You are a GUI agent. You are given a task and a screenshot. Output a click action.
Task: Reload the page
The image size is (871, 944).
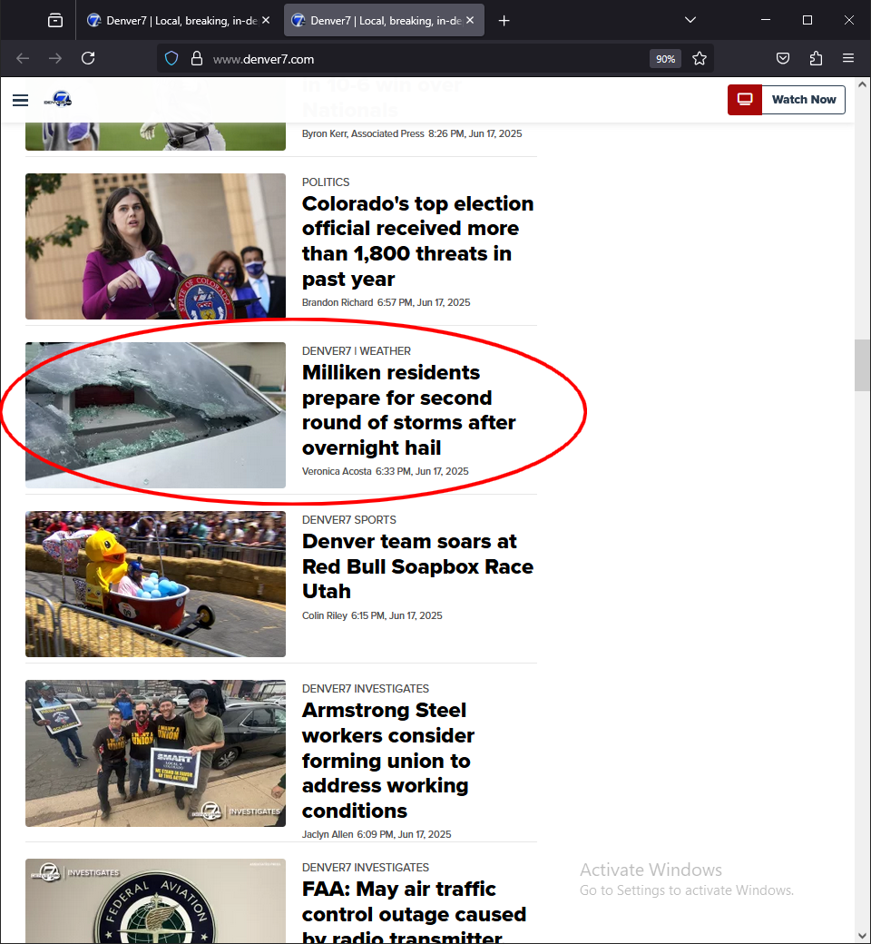click(x=88, y=58)
